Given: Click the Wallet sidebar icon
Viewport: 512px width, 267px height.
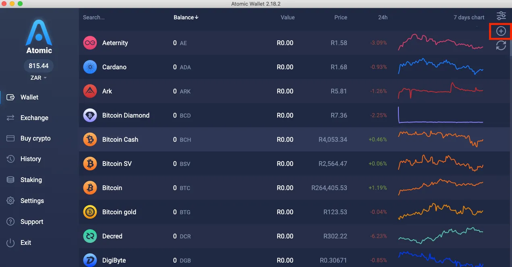Looking at the screenshot, I should click(x=11, y=97).
